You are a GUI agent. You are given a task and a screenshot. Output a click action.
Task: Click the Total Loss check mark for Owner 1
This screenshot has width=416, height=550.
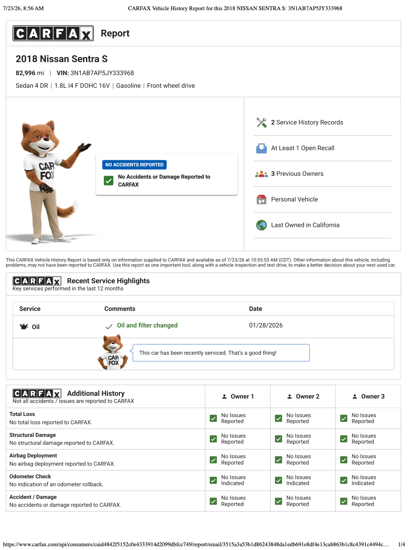[x=213, y=418]
